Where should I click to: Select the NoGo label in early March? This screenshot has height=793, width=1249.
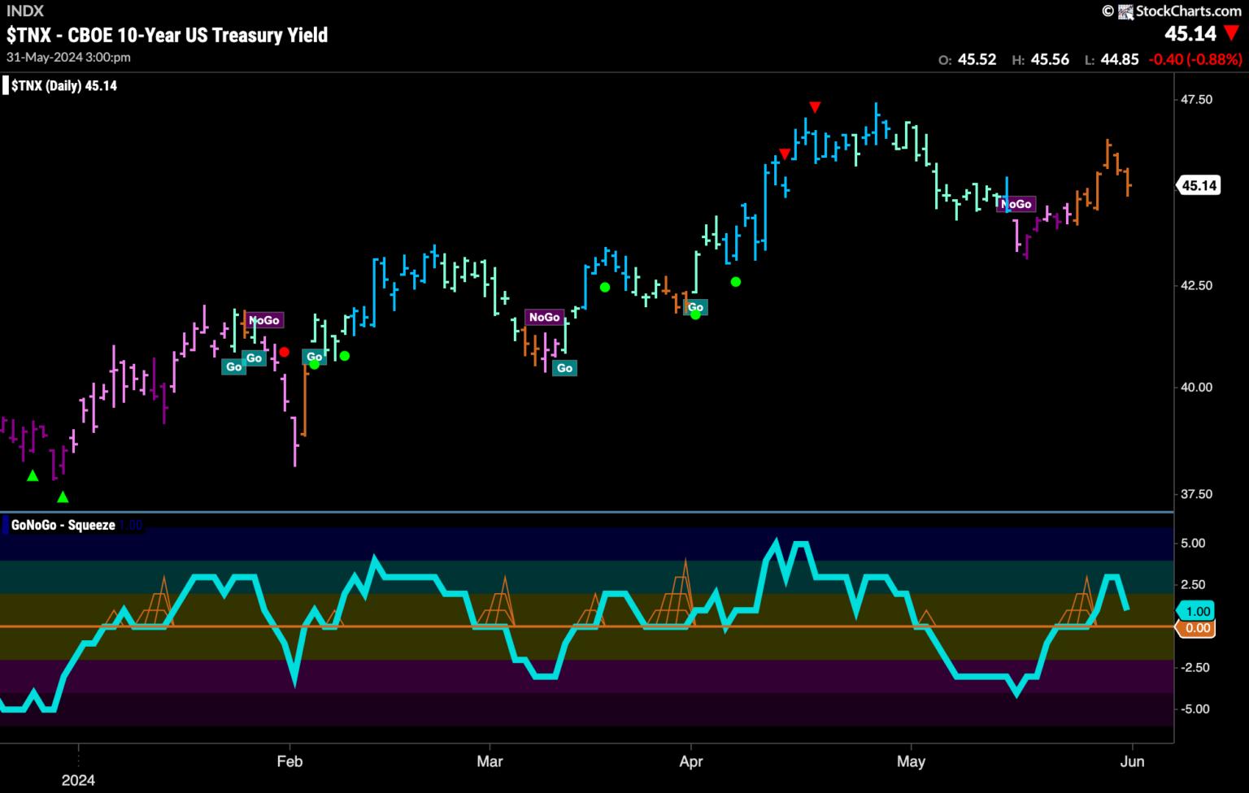click(544, 317)
